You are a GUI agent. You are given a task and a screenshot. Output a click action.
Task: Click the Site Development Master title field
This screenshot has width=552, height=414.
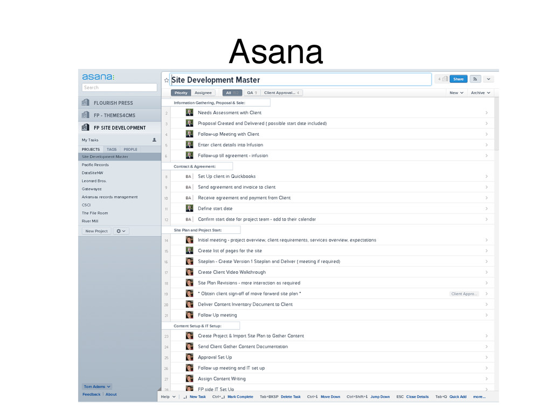(301, 80)
